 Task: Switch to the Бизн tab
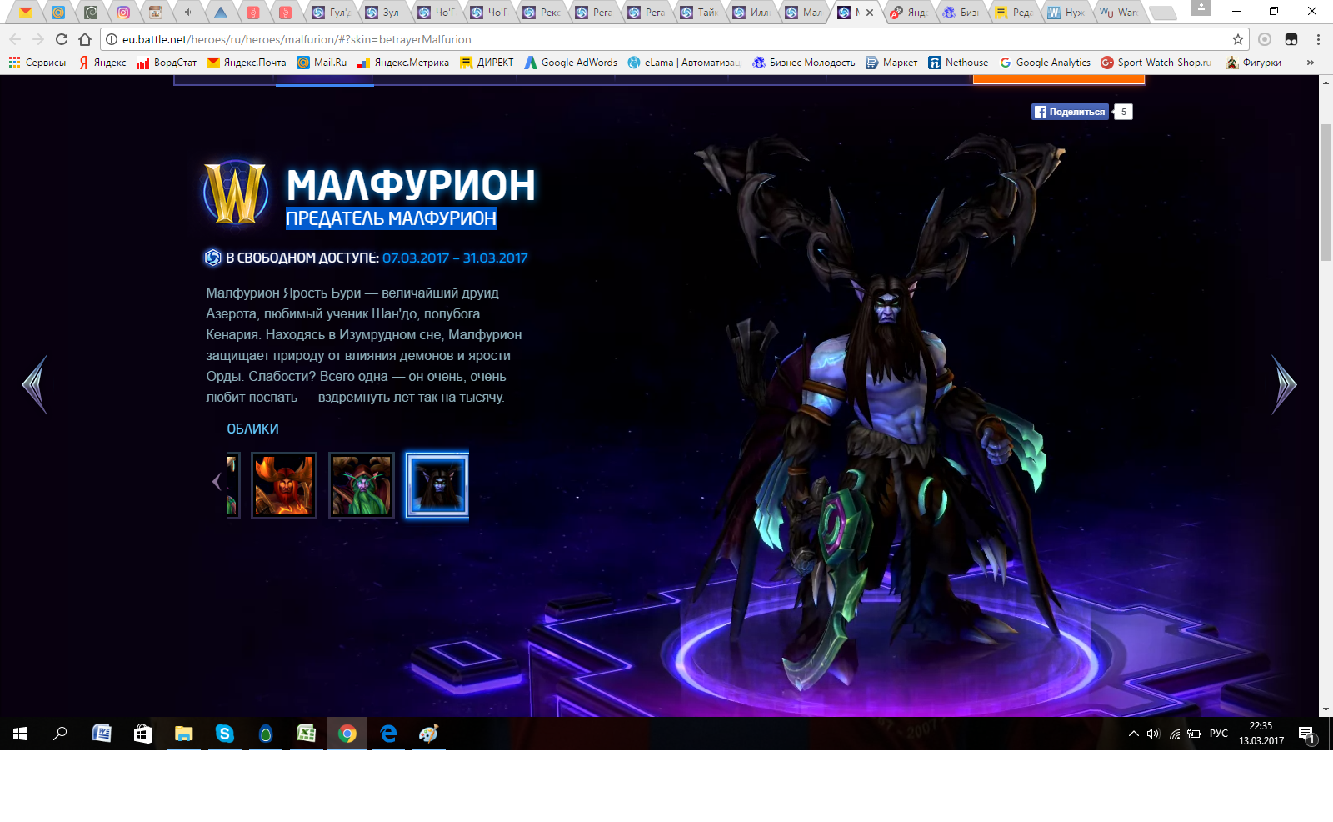point(961,13)
